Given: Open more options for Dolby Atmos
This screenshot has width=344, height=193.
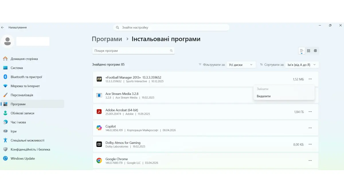Looking at the screenshot, I should pos(310,144).
